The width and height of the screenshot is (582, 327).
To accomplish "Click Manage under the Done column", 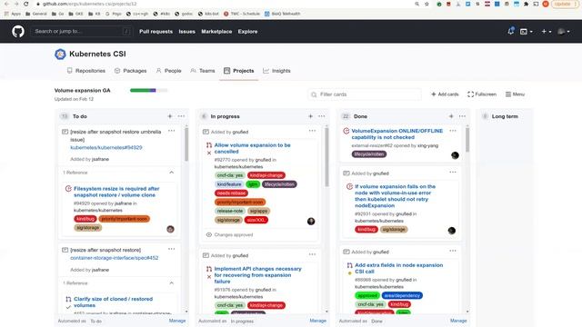I will click(x=458, y=321).
